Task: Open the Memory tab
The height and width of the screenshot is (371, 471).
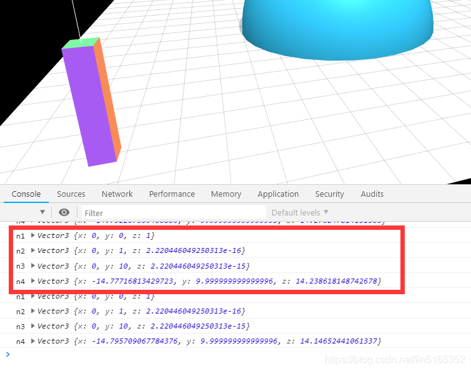Action: pos(226,194)
